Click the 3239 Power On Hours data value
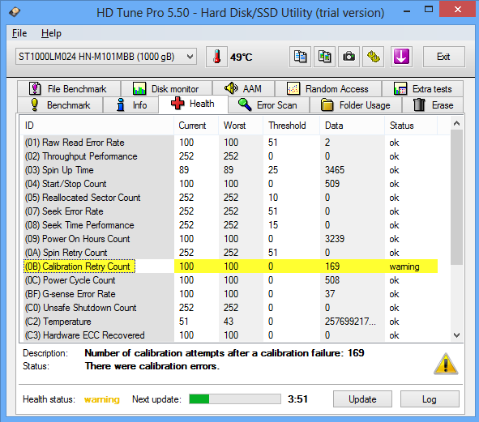 coord(335,238)
